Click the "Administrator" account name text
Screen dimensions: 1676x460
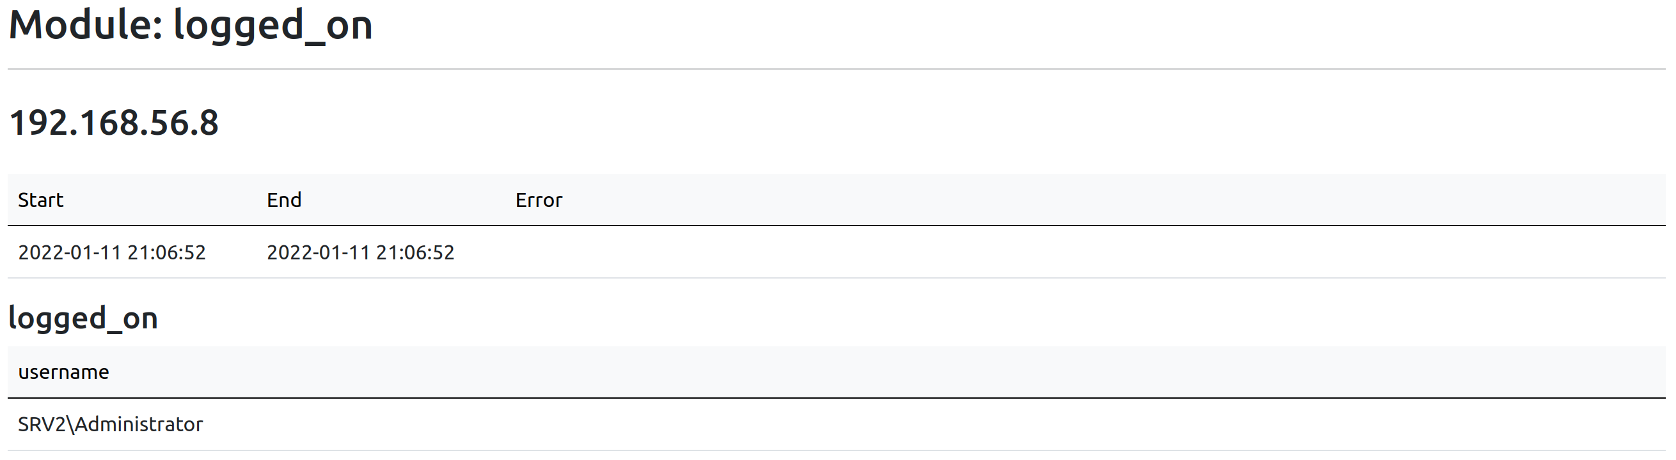139,424
